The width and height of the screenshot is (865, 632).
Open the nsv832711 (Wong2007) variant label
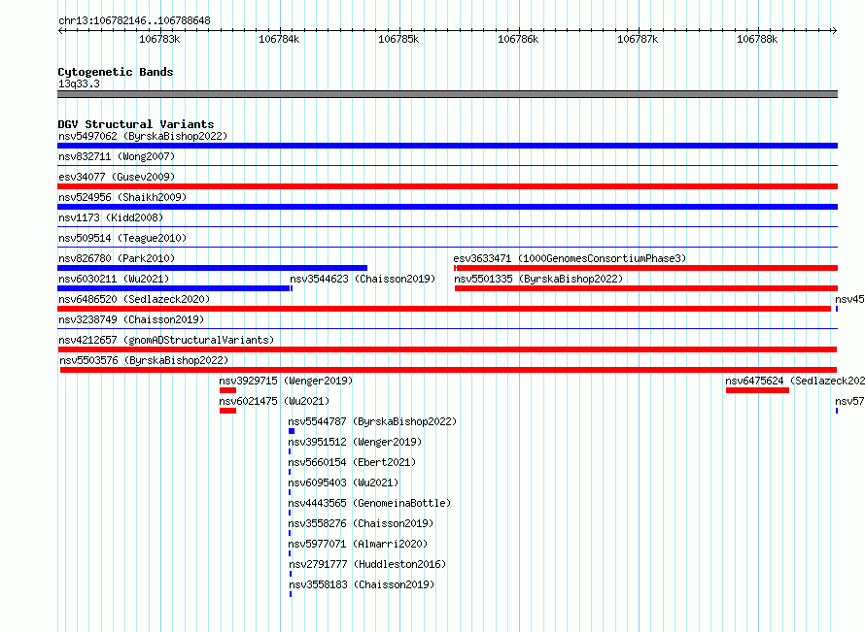(x=117, y=156)
